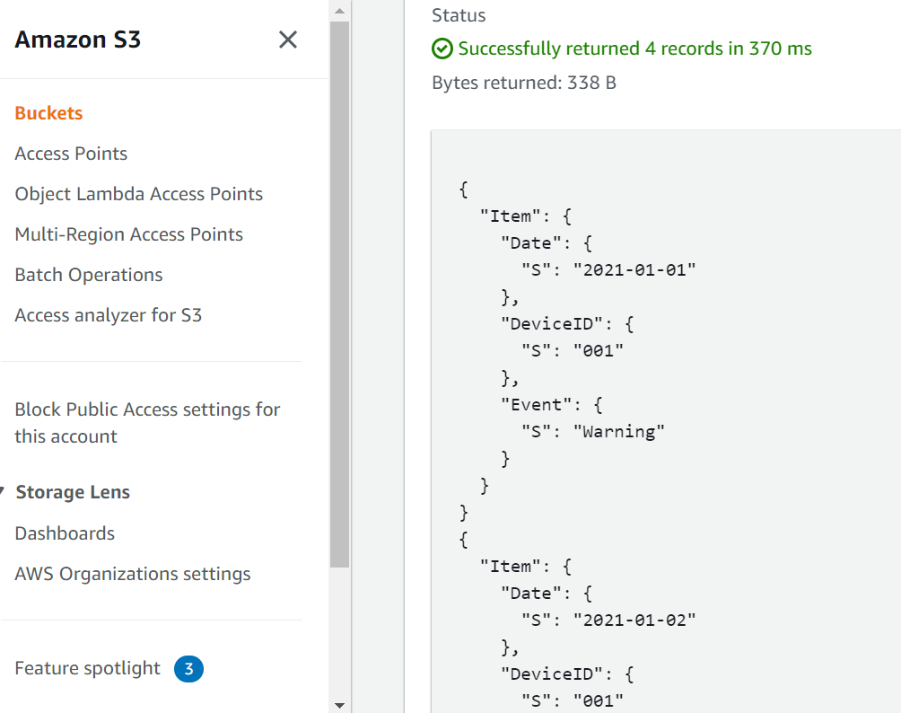Viewport: 901px width, 713px height.
Task: Go to AWS Organizations settings
Action: 133,574
